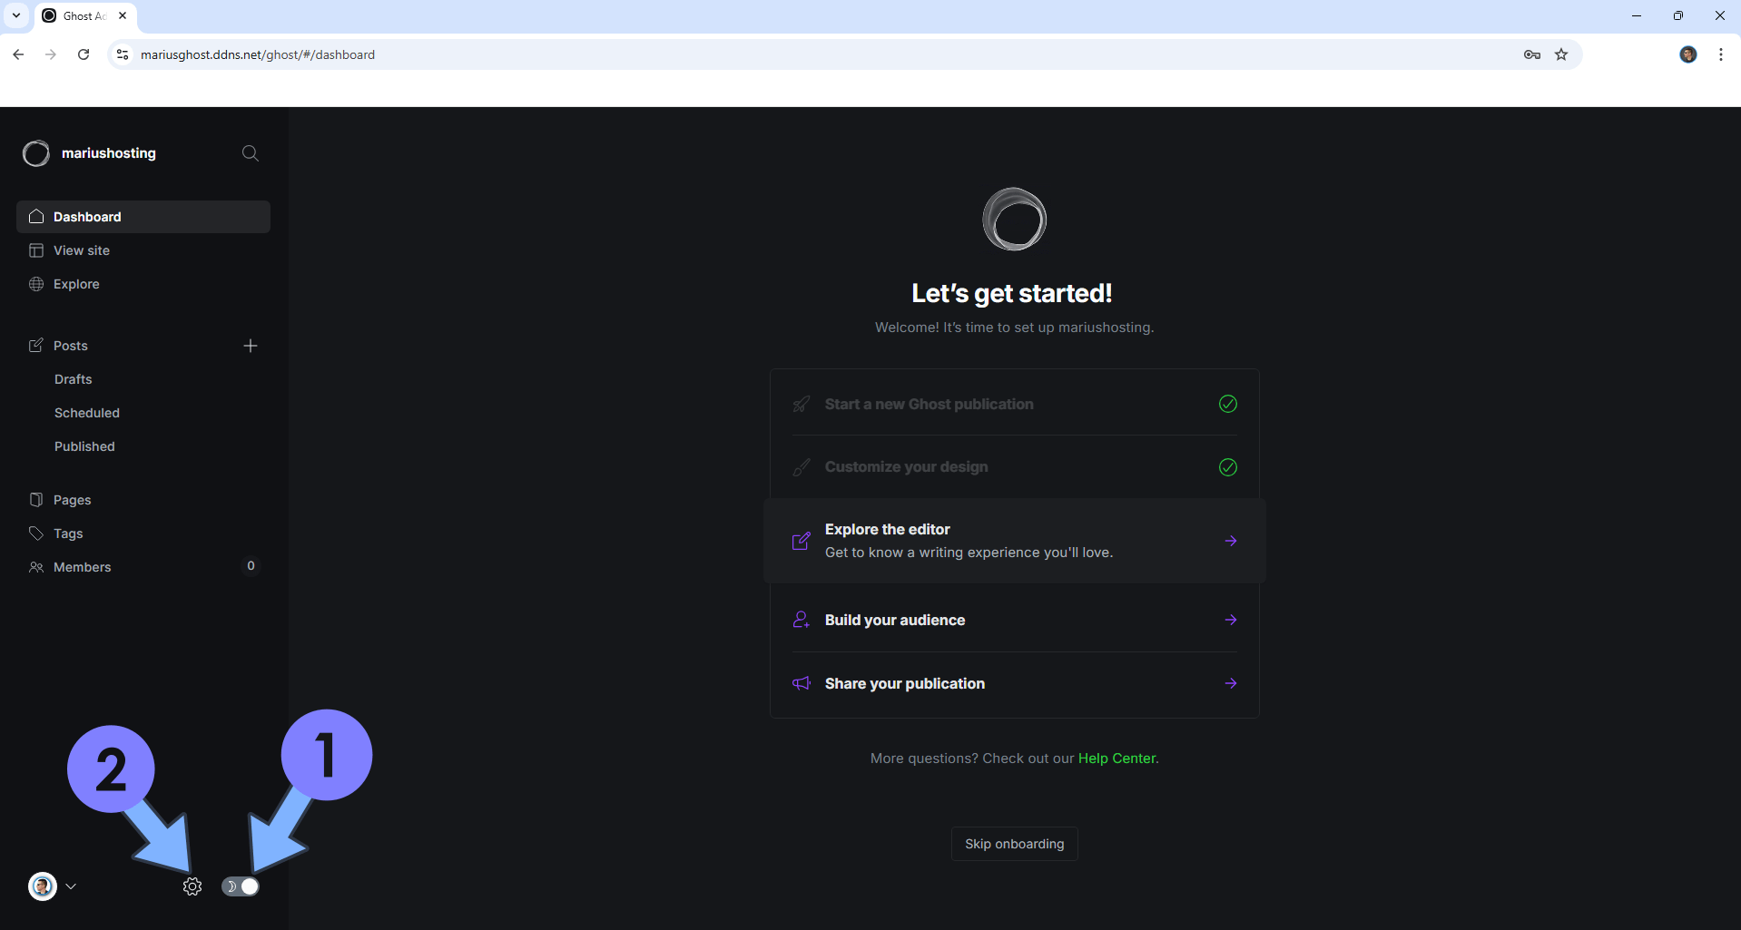Viewport: 1741px width, 930px height.
Task: Open search via magnifier icon in sidebar
Action: pos(250,153)
